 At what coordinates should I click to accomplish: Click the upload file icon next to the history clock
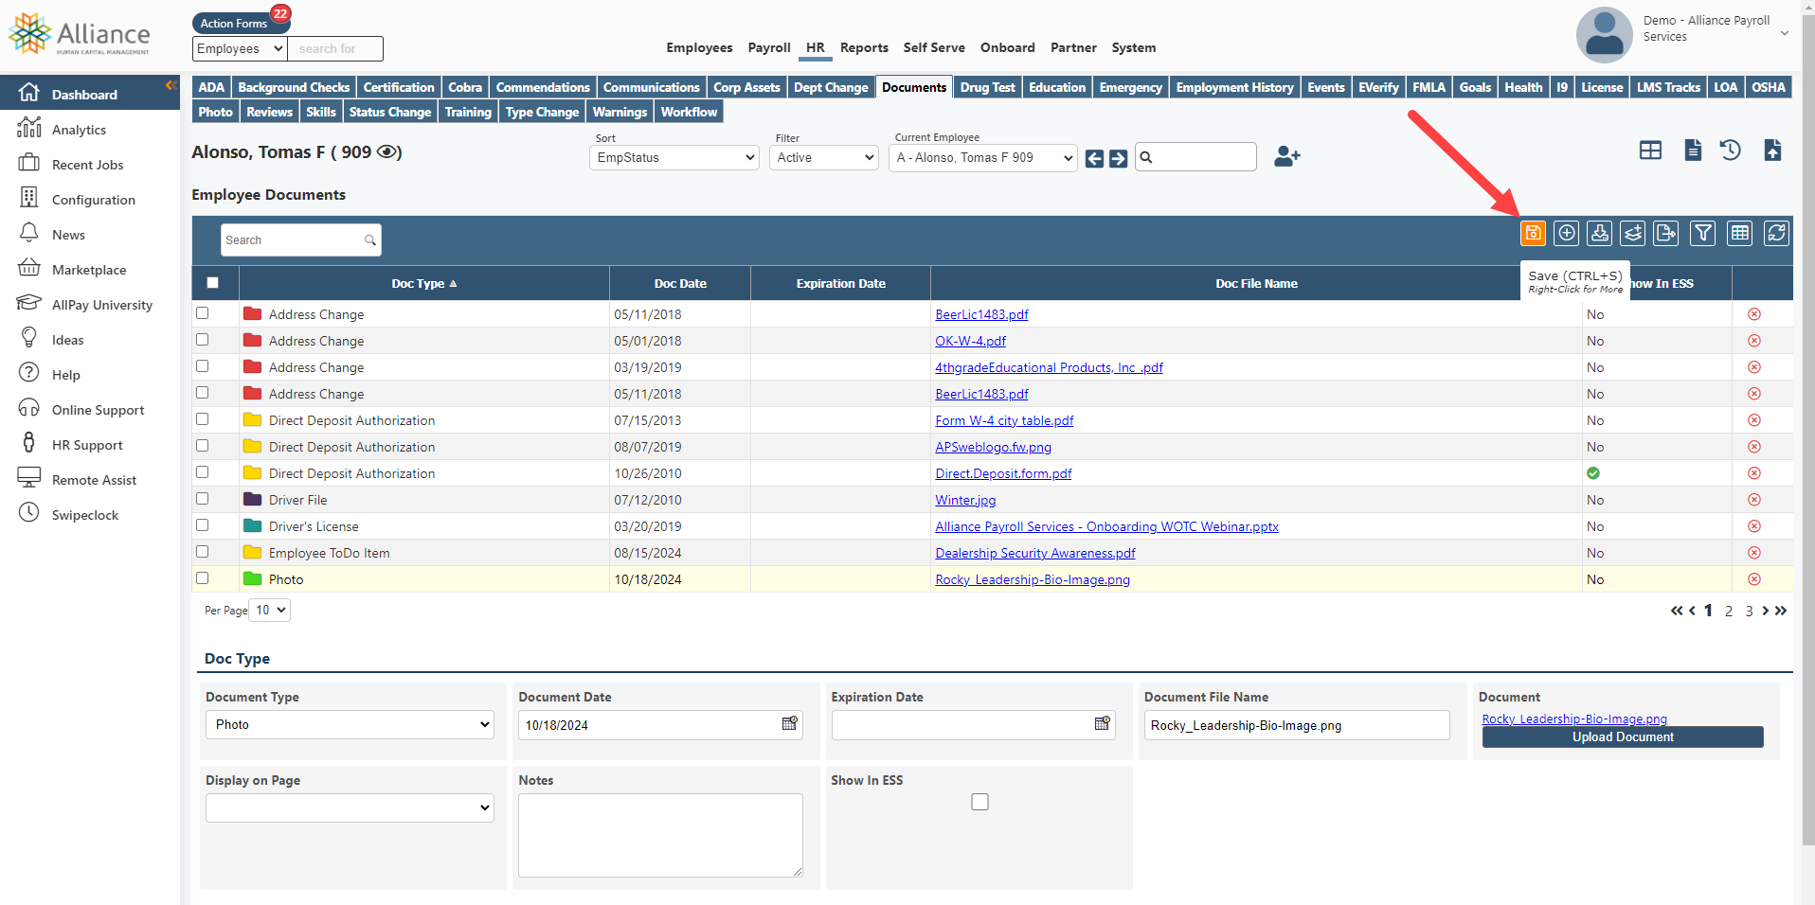(x=1773, y=150)
